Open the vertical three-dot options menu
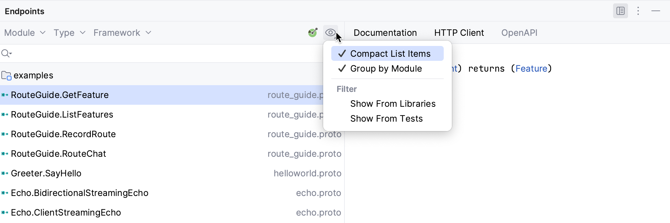 coord(638,11)
